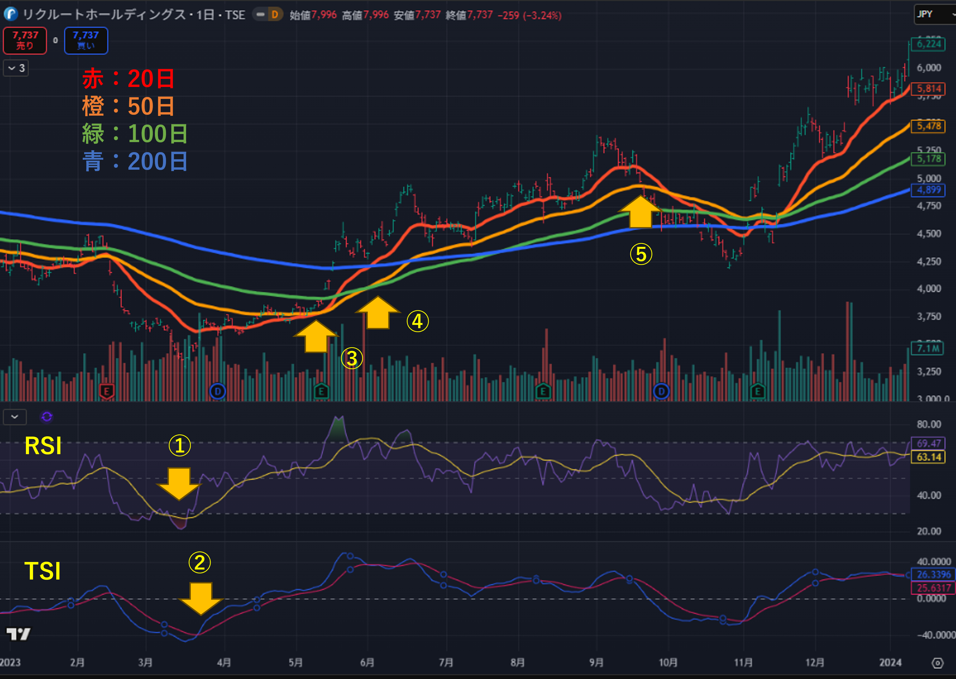Image resolution: width=956 pixels, height=679 pixels.
Task: Open chart settings gear on time axis
Action: coord(938,663)
